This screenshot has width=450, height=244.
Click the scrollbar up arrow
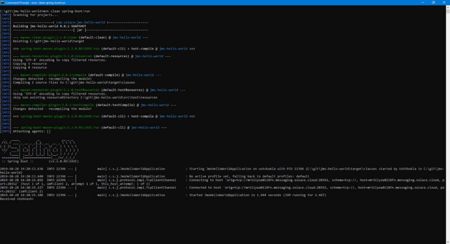(x=448, y=7)
